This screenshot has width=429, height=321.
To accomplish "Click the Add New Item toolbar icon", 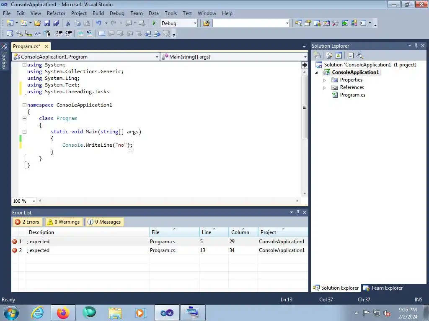I will pyautogui.click(x=24, y=23).
